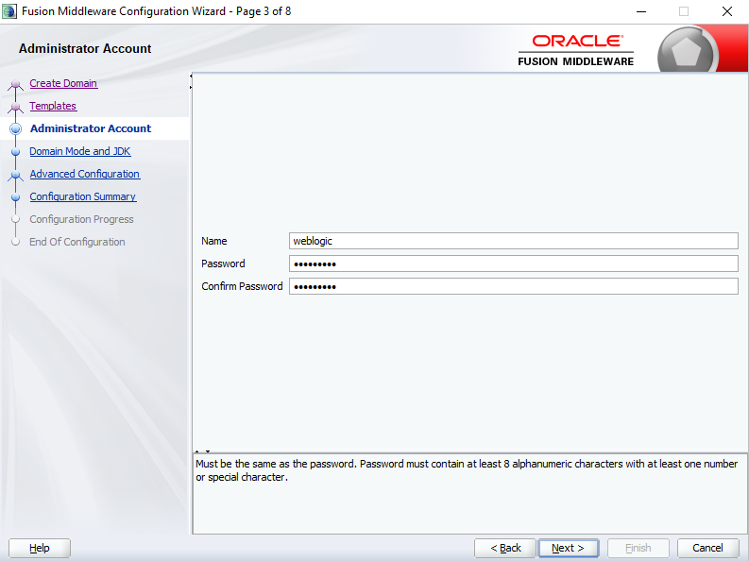Click the Confirm Password field label
This screenshot has height=561, width=749.
(242, 286)
